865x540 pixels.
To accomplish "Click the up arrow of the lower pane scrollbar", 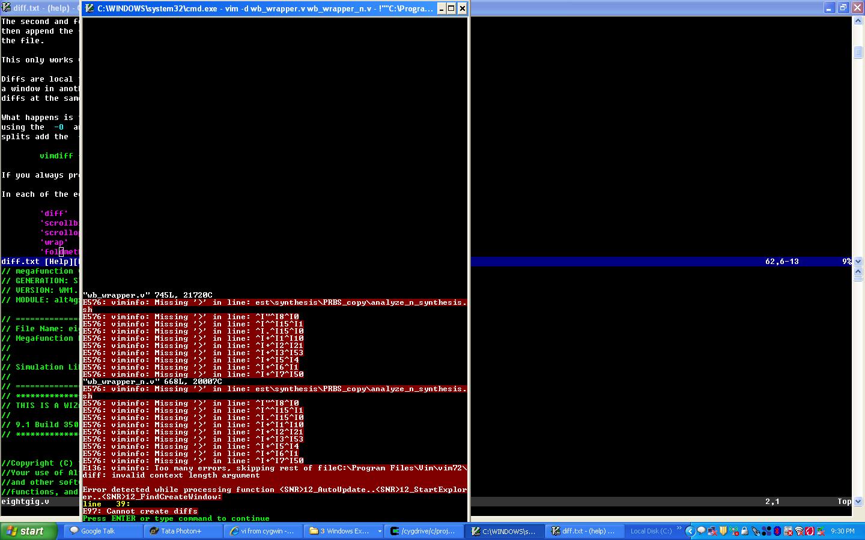I will (x=858, y=271).
